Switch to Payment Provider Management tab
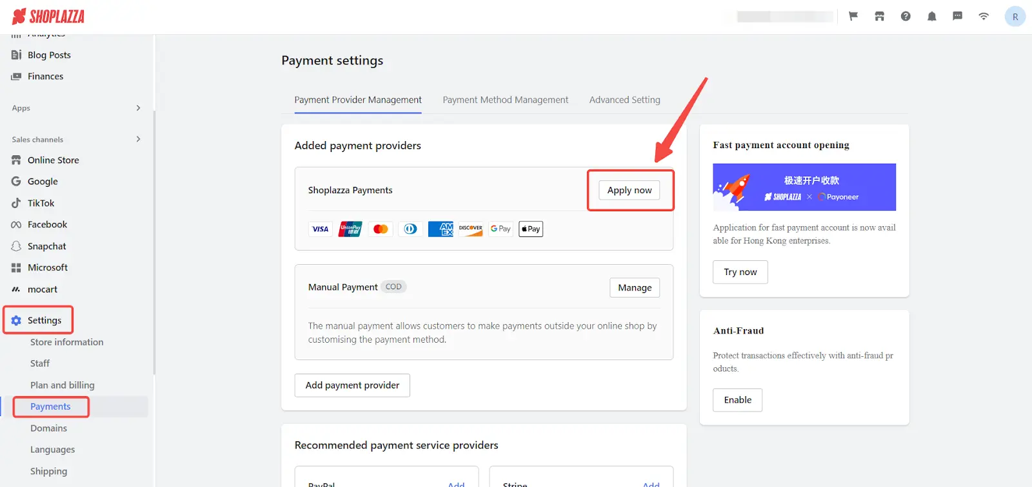Viewport: 1032px width, 487px height. pyautogui.click(x=358, y=100)
